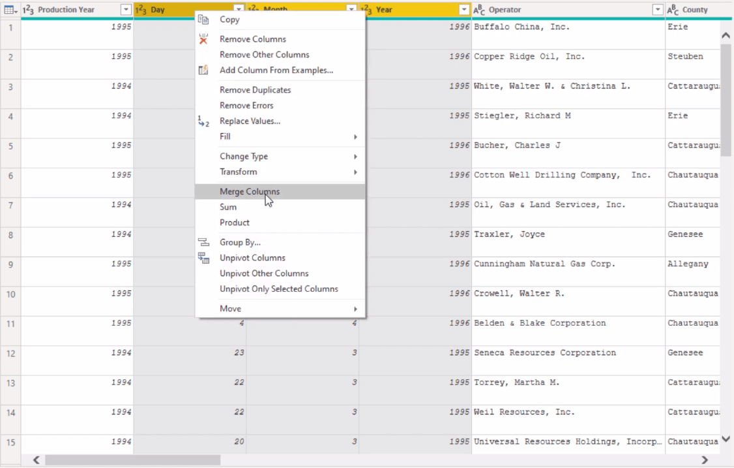The image size is (734, 468).
Task: Click the Production Year column header
Action: pos(77,9)
